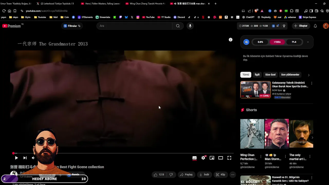Open the browser extensions puzzle icon
Viewport: 329px width, 185px height.
[x=291, y=11]
